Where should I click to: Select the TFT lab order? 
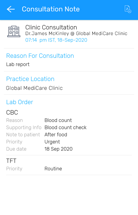pos(11,161)
